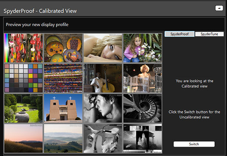Select the spiral staircase thumbnail

coord(142,108)
